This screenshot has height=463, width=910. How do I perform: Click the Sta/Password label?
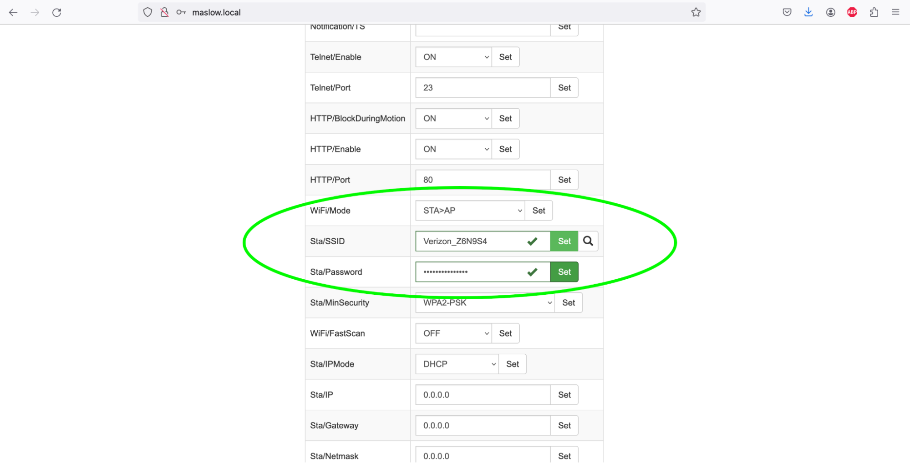pos(336,272)
